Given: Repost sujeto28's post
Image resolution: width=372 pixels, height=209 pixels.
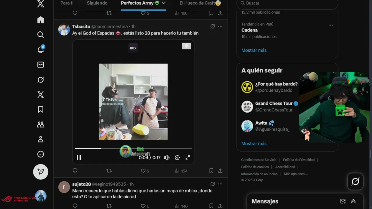Looking at the screenshot, I should point(109,206).
